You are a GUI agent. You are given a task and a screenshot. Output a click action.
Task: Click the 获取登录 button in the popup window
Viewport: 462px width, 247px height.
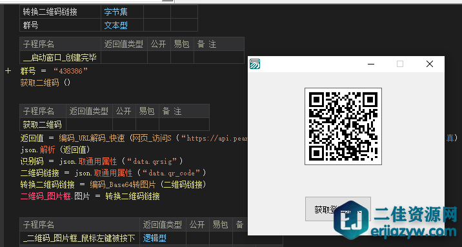pos(338,209)
